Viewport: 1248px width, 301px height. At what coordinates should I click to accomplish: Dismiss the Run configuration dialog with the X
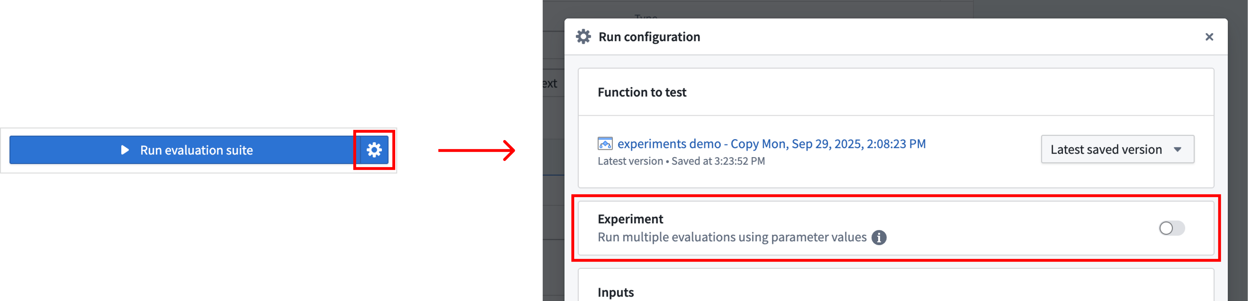click(1210, 37)
